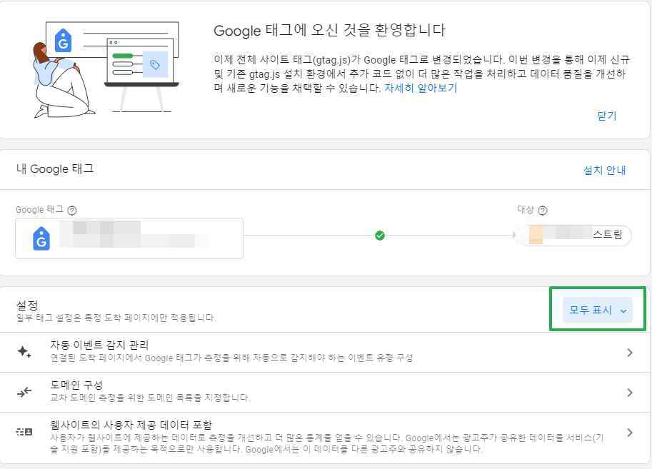Open the 설치 안내 link
The width and height of the screenshot is (652, 469).
[605, 170]
